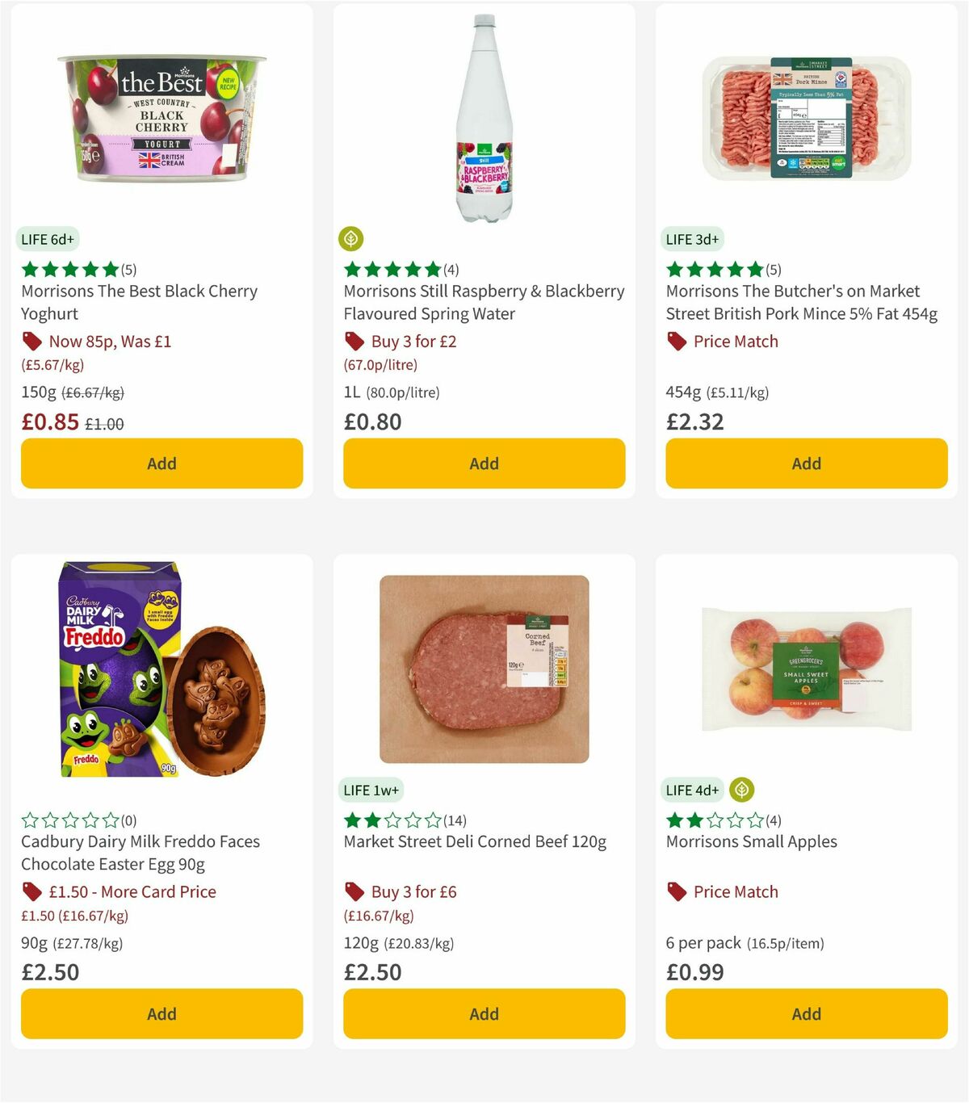This screenshot has width=969, height=1103.
Task: Open the Raspberry & Blackberry Spring Water product link
Action: click(x=483, y=302)
